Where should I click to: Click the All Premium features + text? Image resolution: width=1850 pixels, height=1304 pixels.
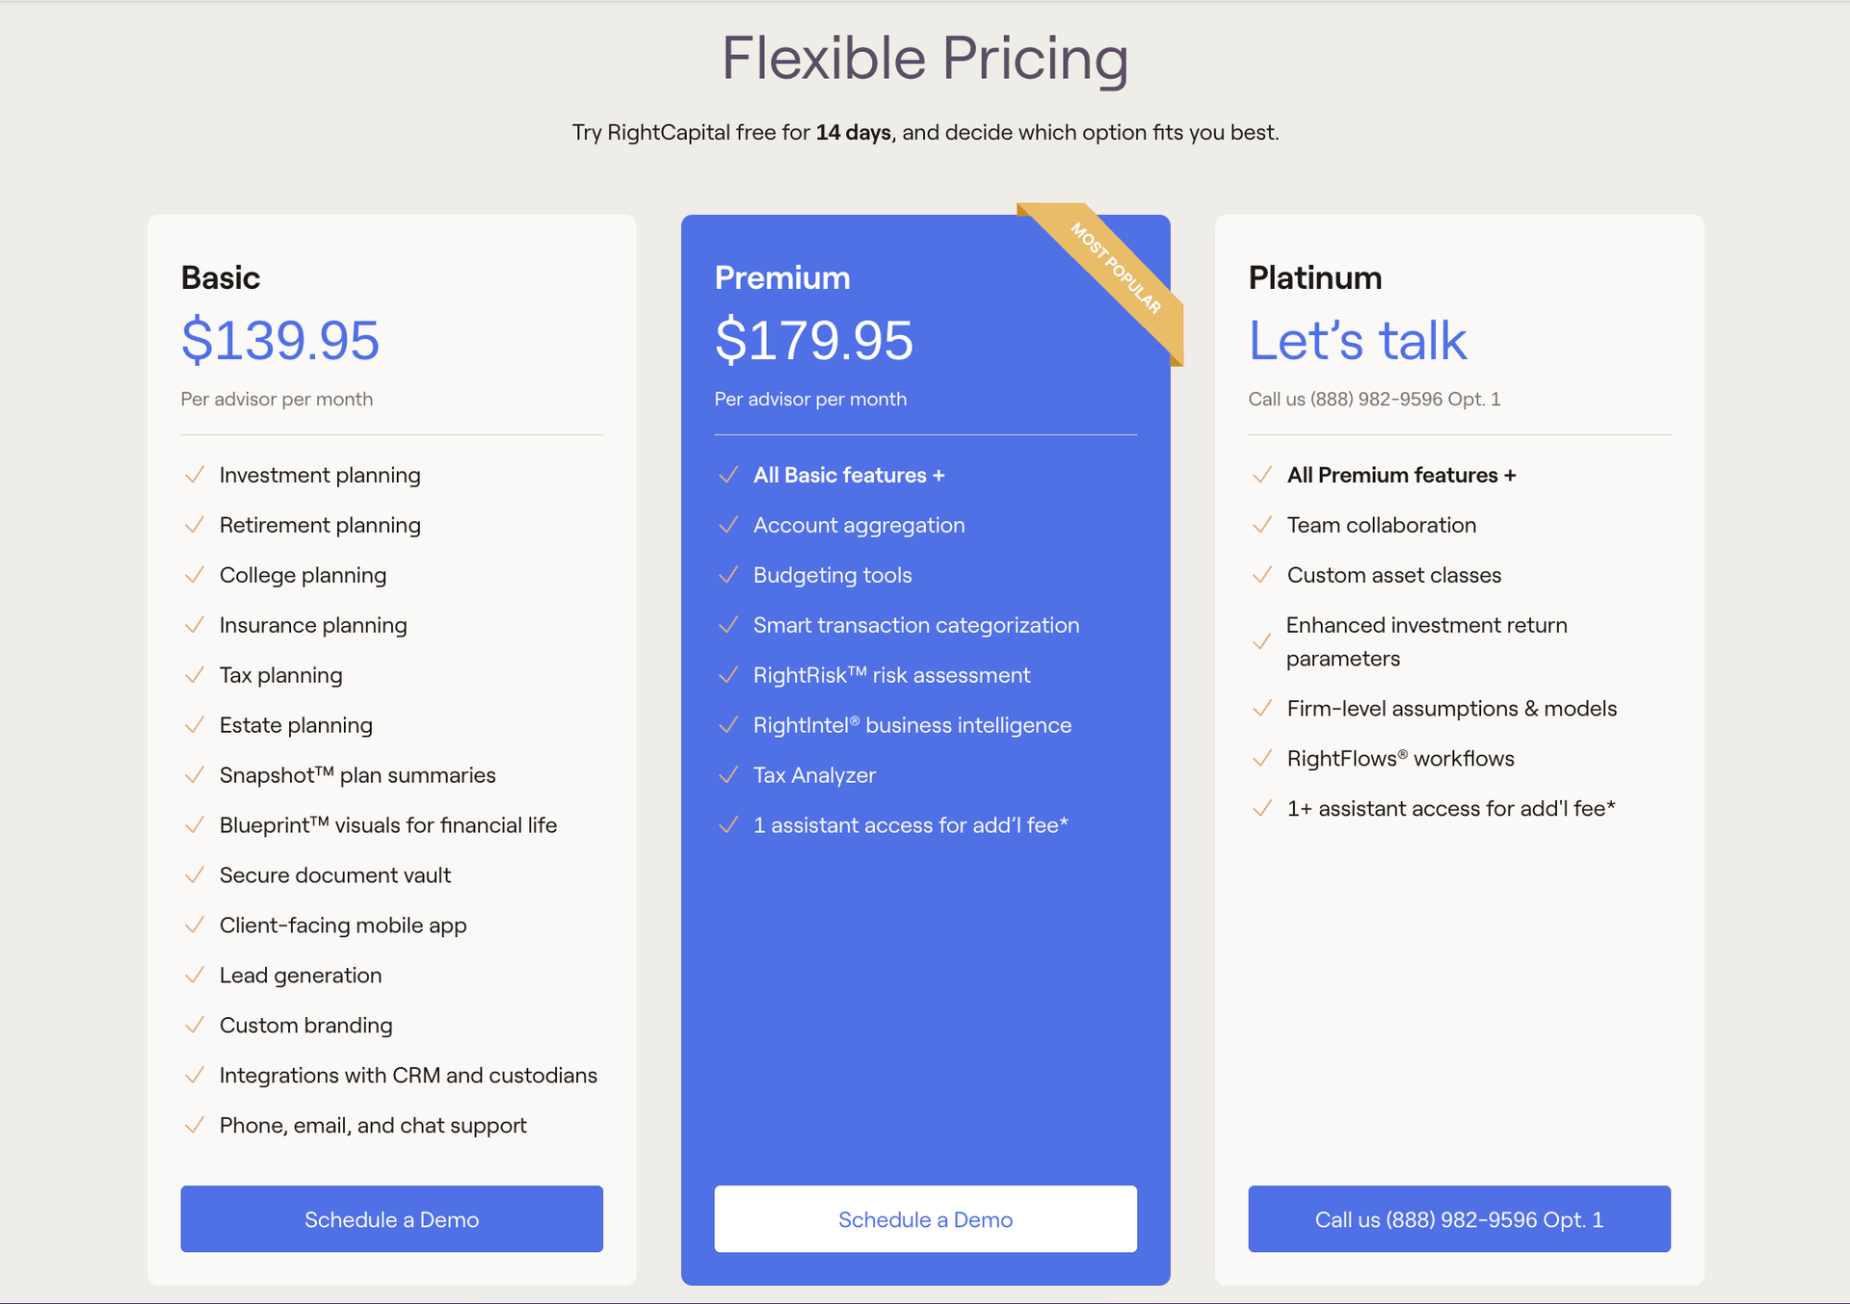tap(1401, 475)
